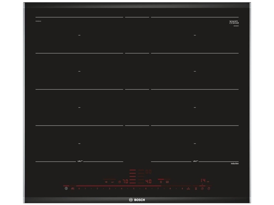Tap the small clock symbol beside 7.0

119,182
